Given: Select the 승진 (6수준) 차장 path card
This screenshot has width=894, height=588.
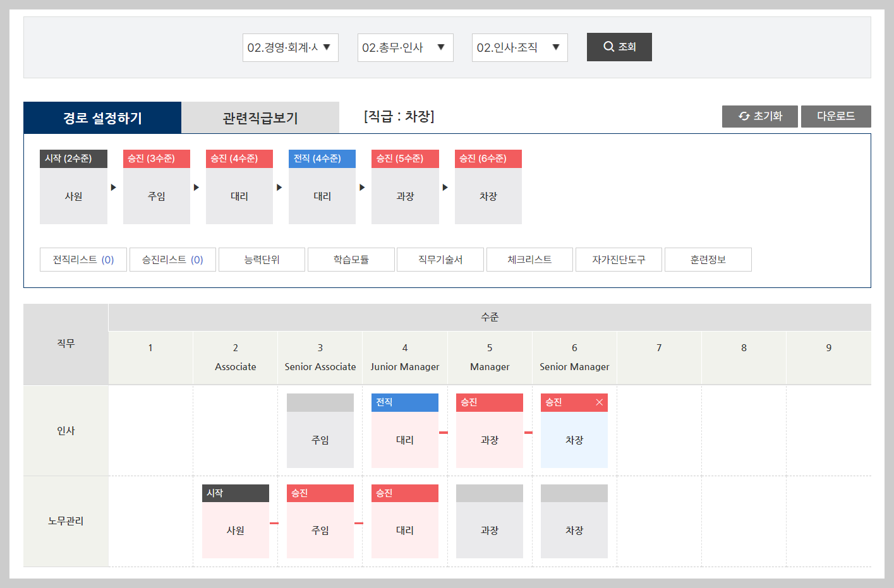Looking at the screenshot, I should point(488,186).
